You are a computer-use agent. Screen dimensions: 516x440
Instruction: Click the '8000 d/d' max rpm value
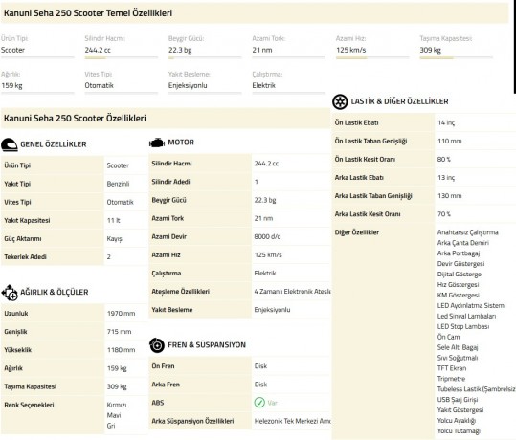(x=267, y=237)
